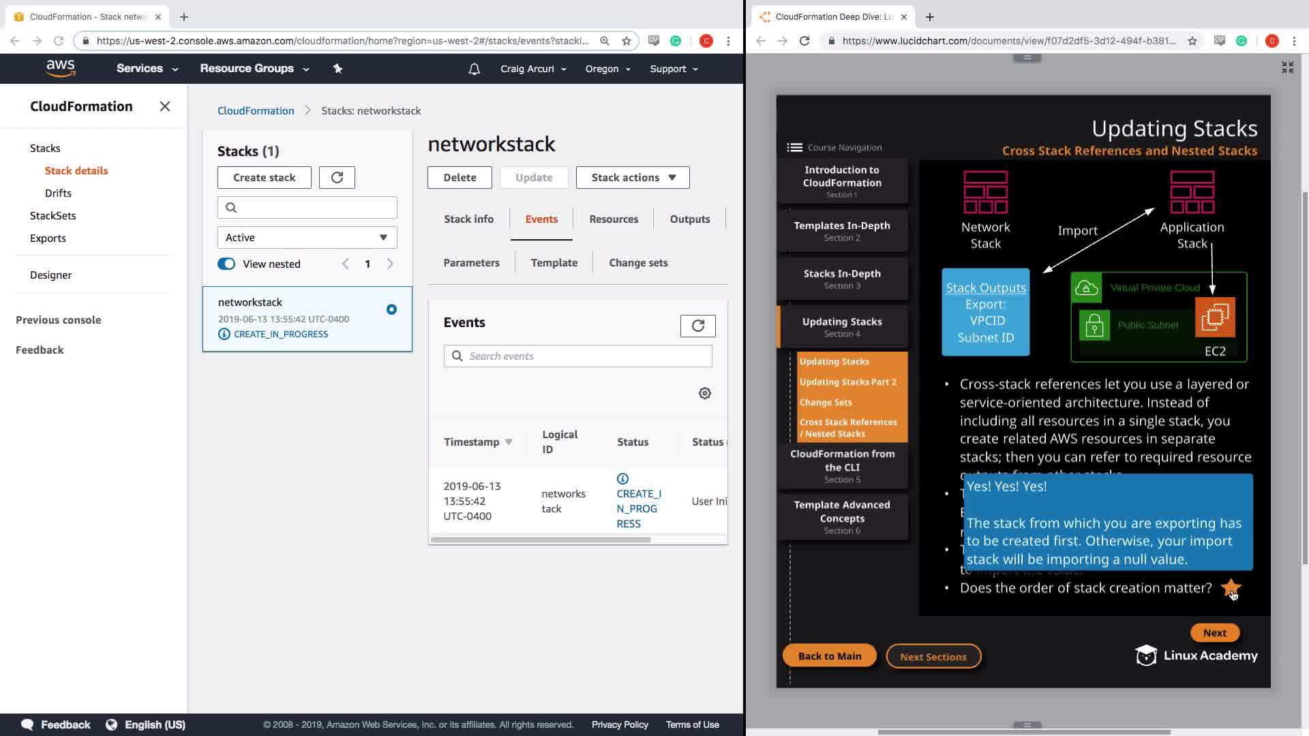The image size is (1309, 736).
Task: Toggle the View nested switch
Action: point(226,264)
